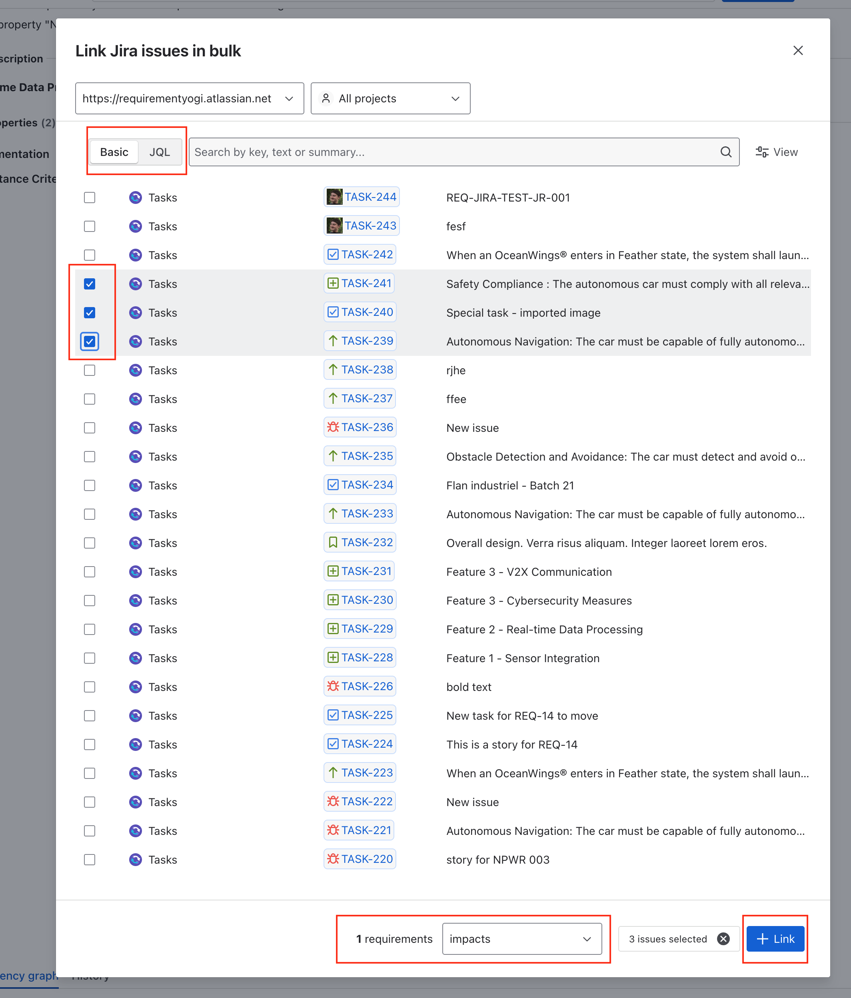Click 'This is a story for REQ-14' summary
The image size is (851, 998).
coord(511,745)
